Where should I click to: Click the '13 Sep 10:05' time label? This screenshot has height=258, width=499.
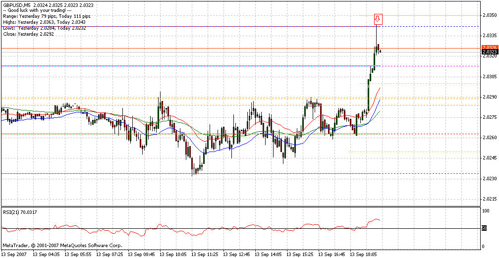173,255
